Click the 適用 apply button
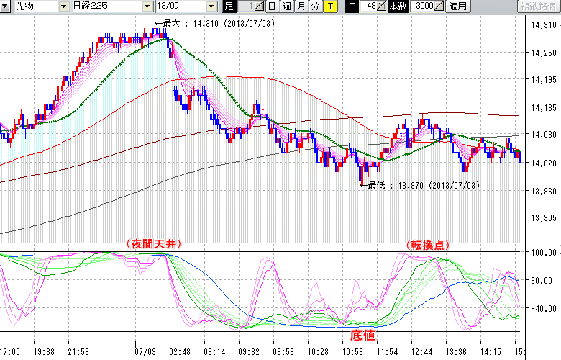This screenshot has height=360, width=561. pos(457,6)
